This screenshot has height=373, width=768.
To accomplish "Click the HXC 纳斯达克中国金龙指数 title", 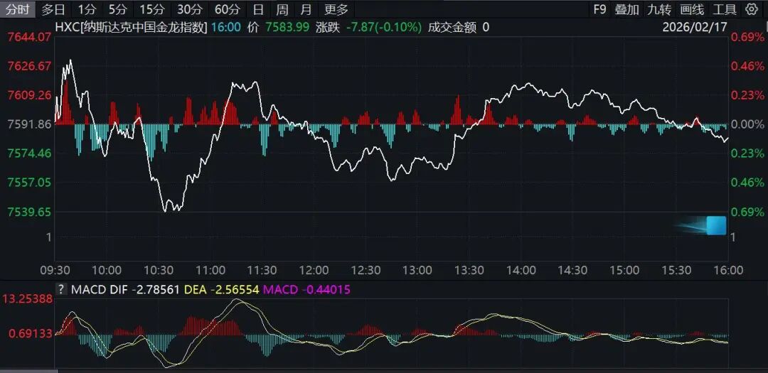I will click(132, 28).
